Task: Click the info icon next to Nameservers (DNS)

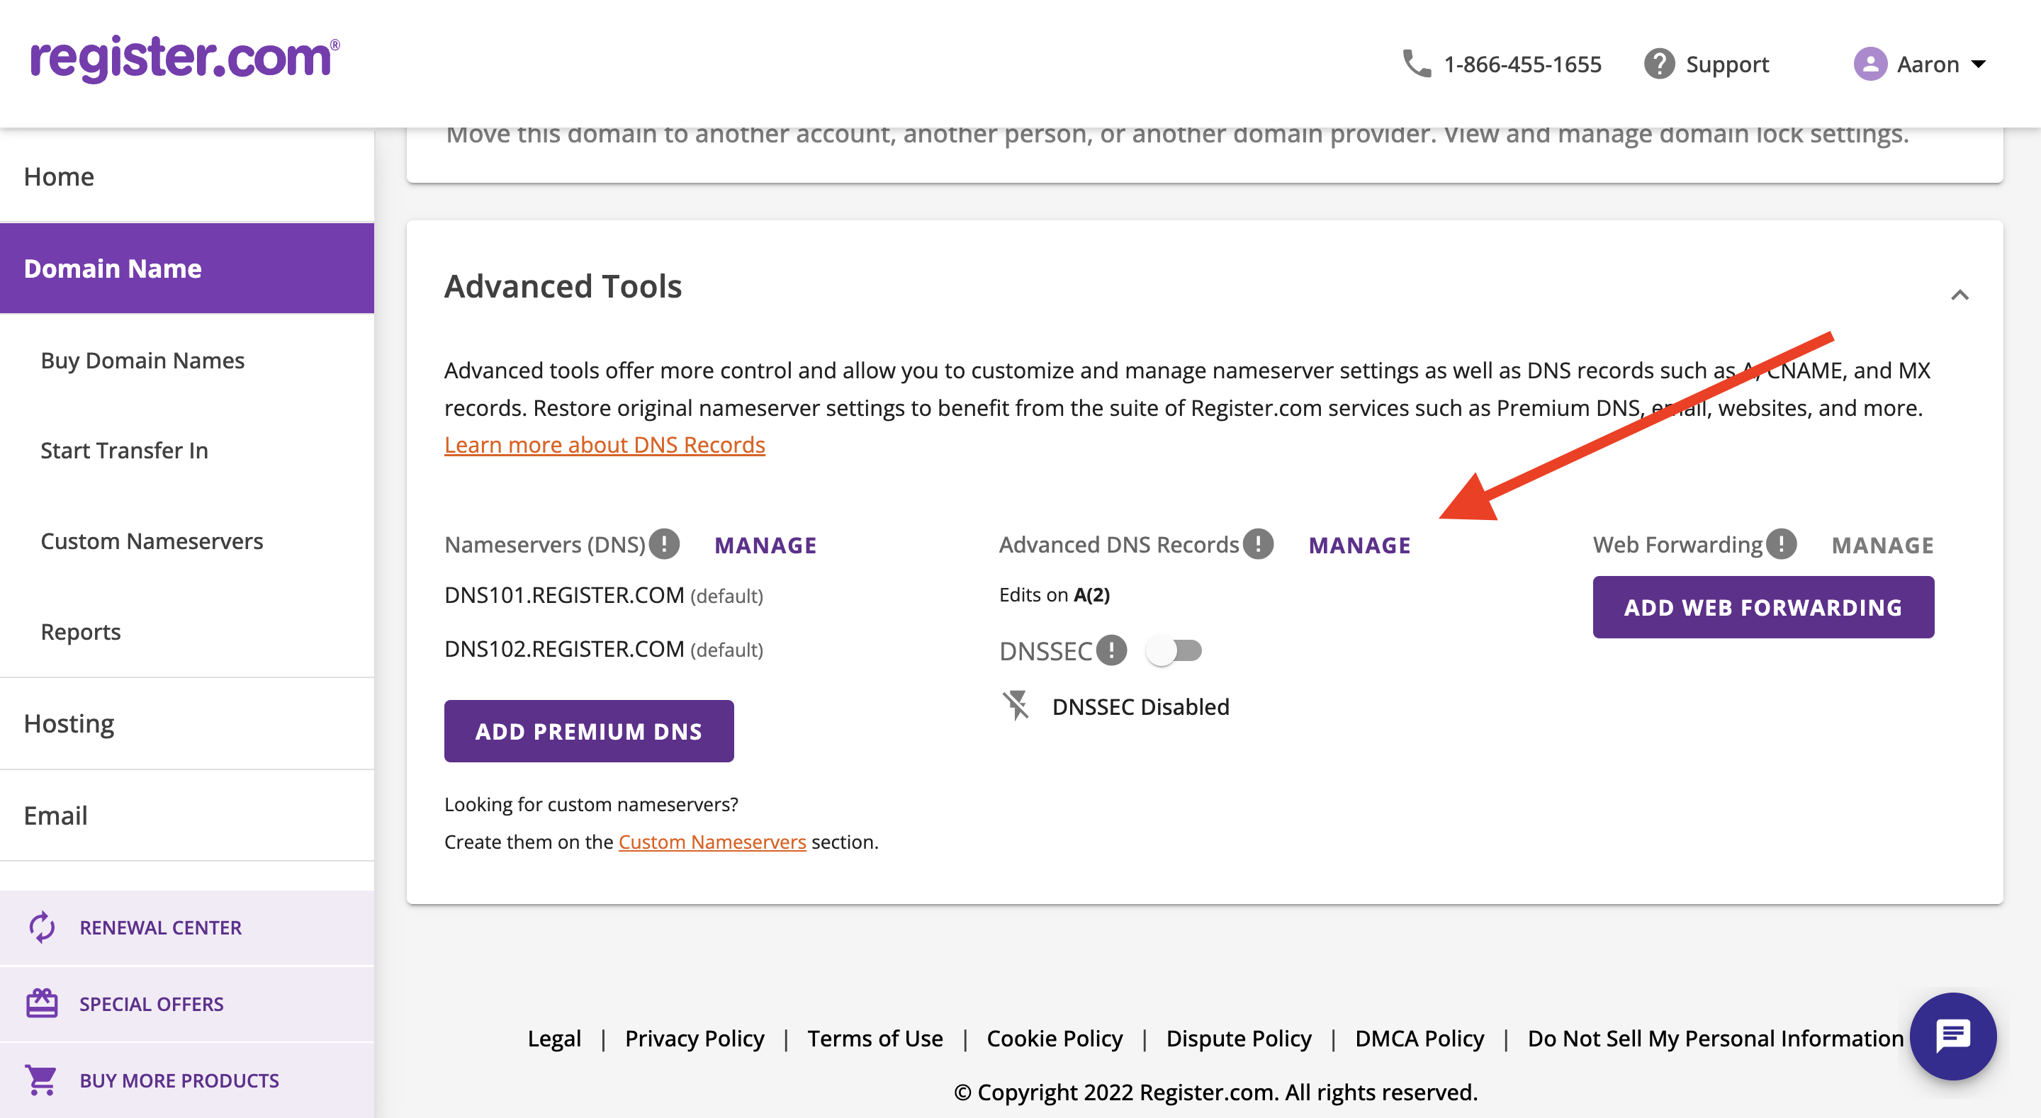Action: click(664, 544)
